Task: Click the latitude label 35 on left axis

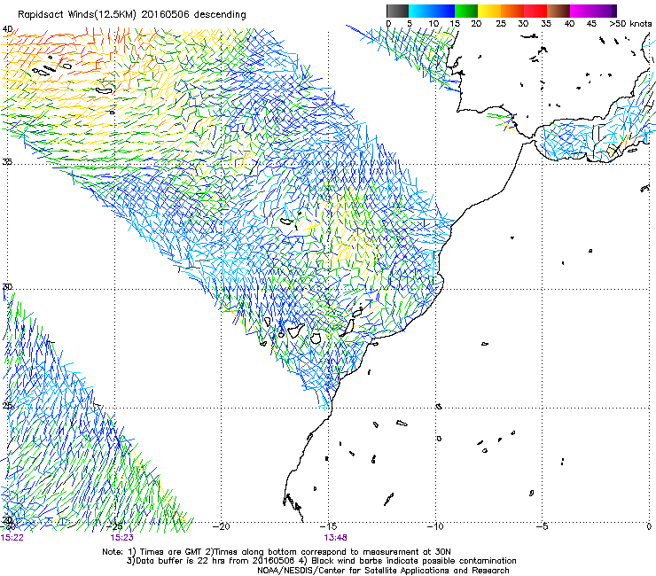Action: [7, 162]
